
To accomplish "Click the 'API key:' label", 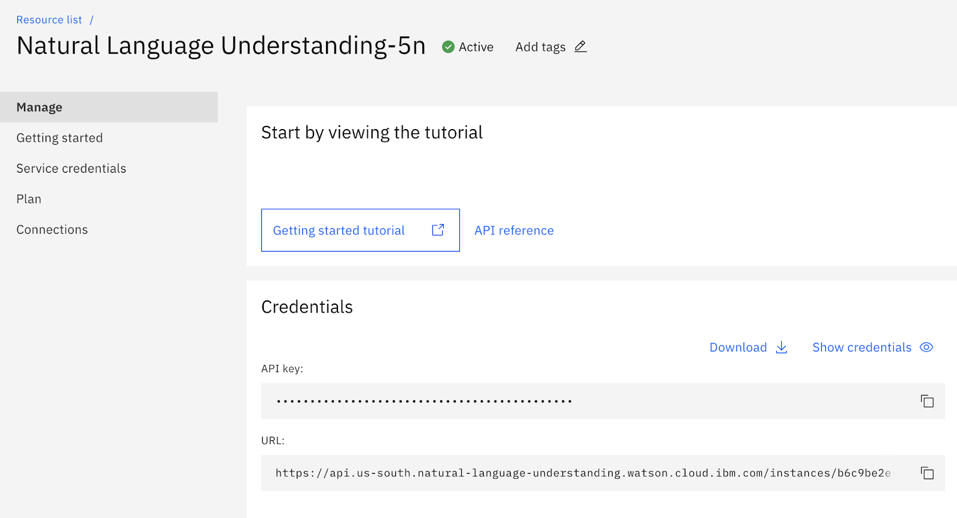I will (282, 369).
